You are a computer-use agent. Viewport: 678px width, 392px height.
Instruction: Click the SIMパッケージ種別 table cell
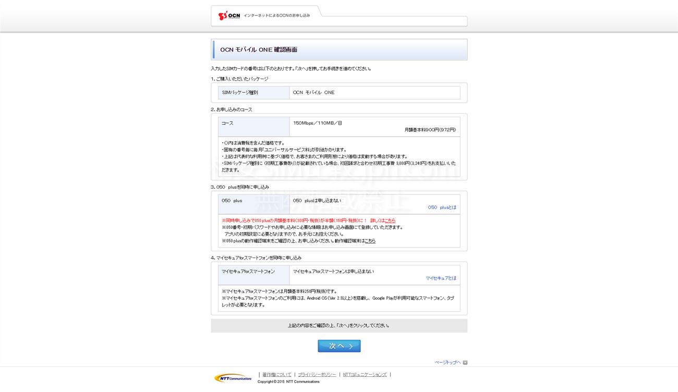pos(254,93)
